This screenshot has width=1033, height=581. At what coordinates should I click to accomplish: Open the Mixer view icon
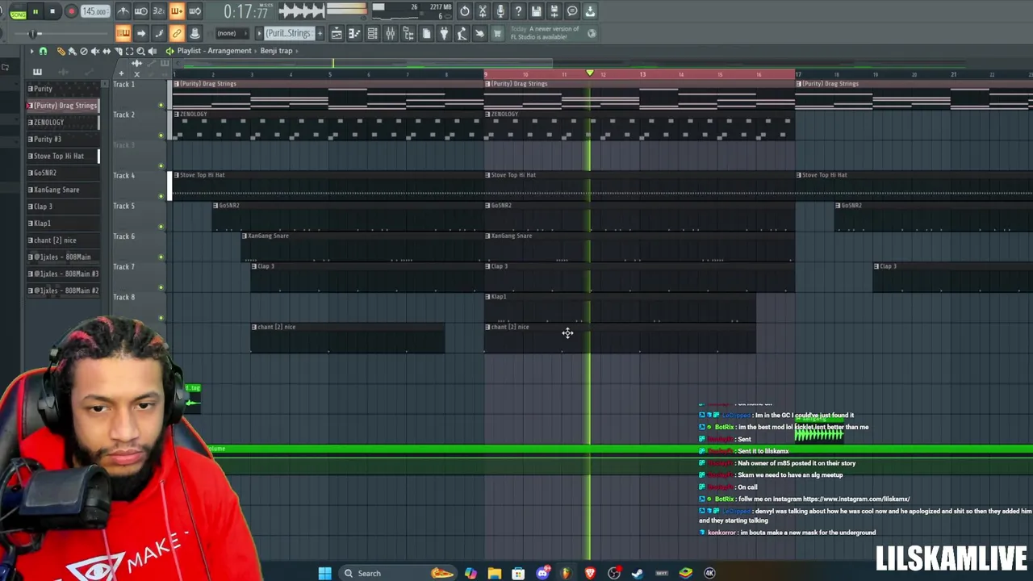(391, 33)
